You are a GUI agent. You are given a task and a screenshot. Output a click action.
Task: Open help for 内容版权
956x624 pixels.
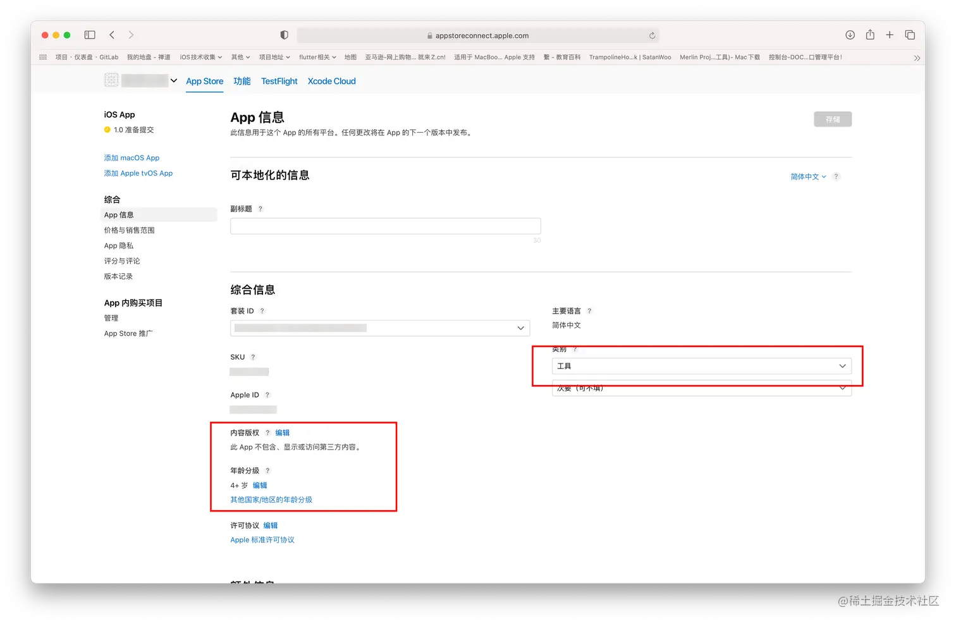click(x=267, y=433)
